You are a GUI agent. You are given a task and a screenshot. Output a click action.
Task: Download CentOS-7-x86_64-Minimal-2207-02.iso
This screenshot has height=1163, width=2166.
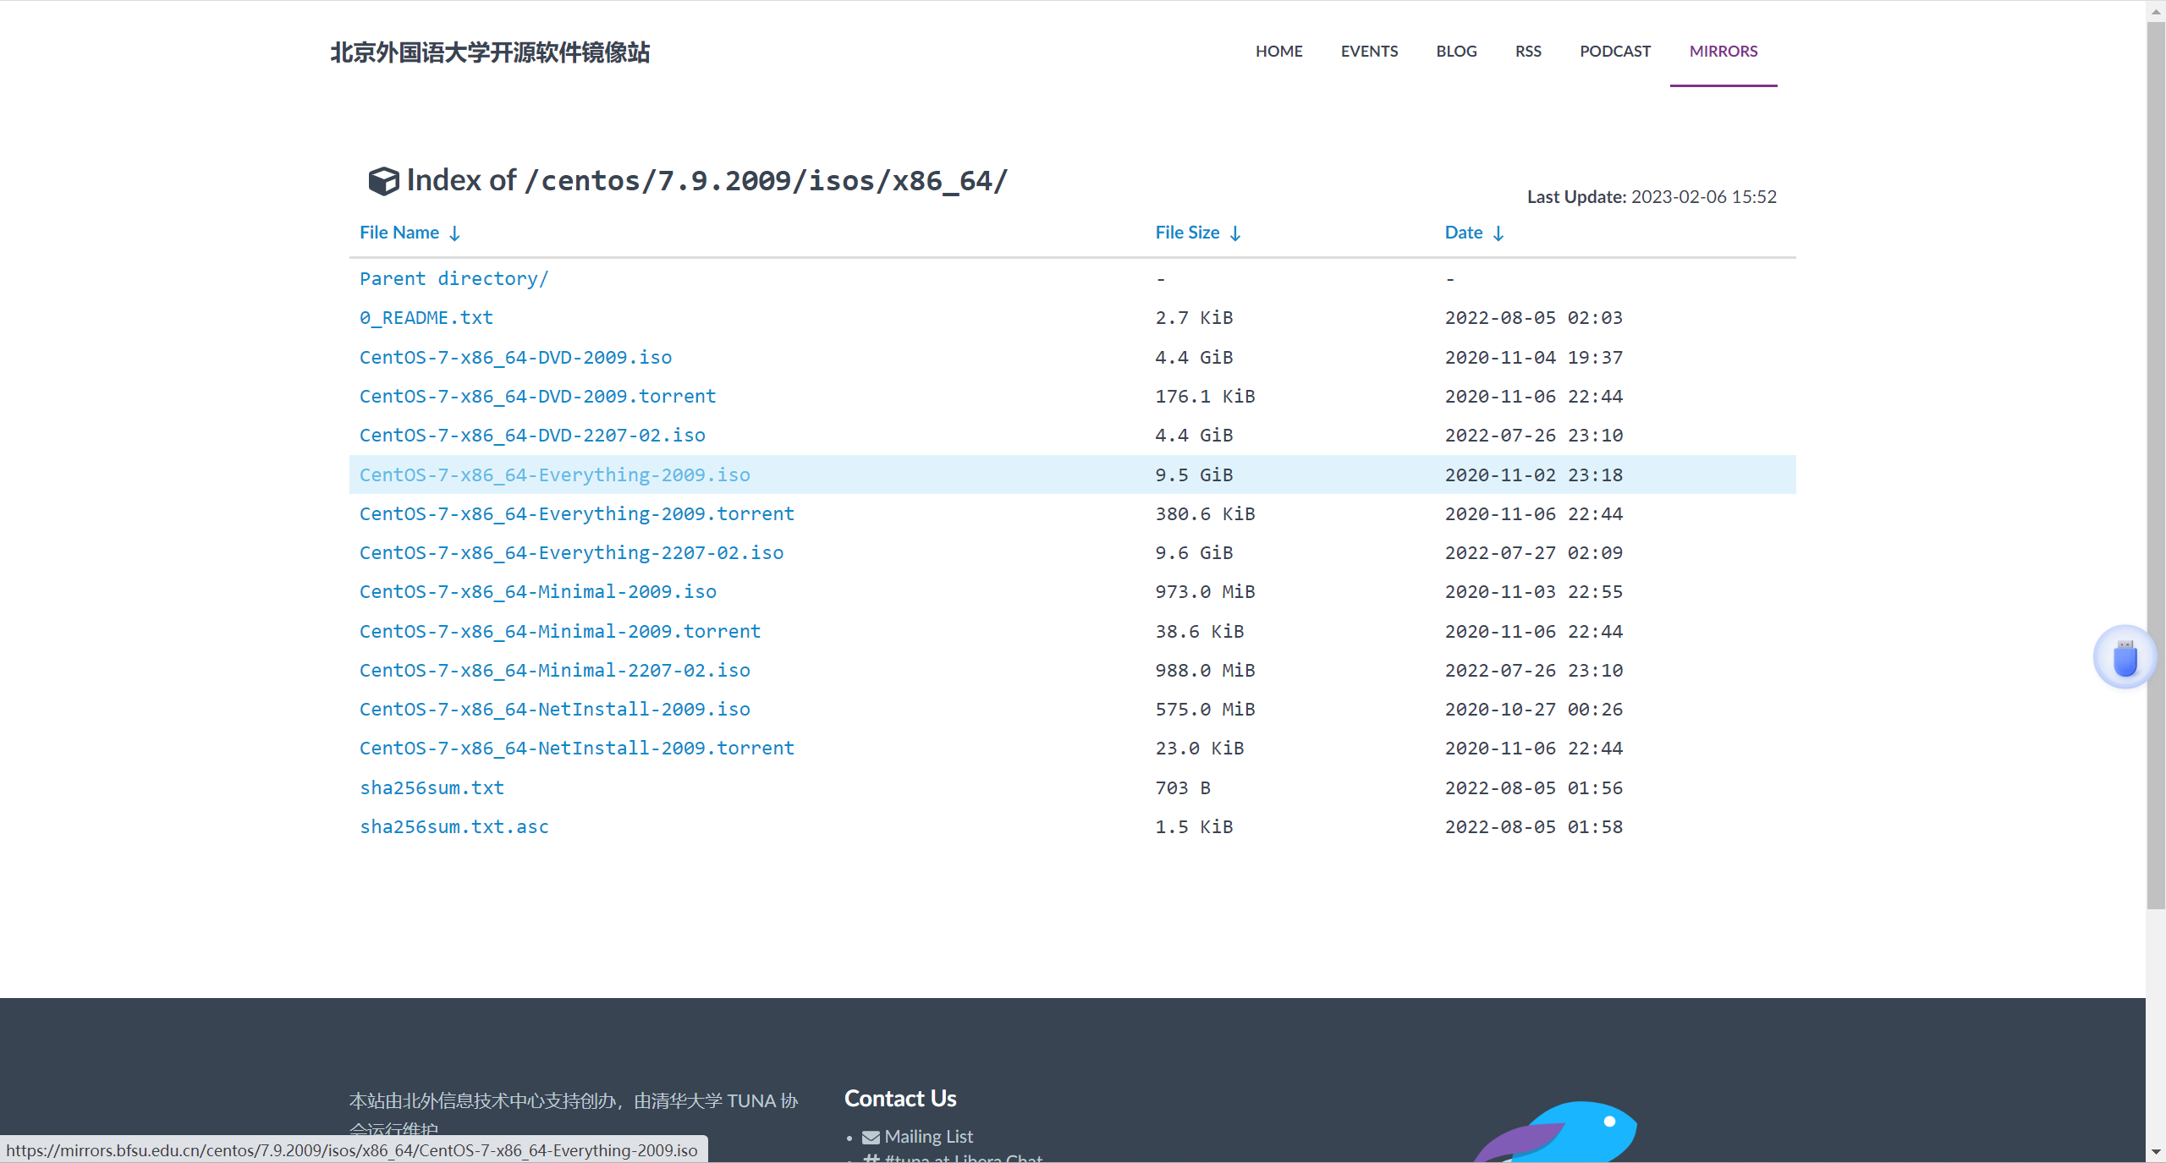(x=554, y=670)
